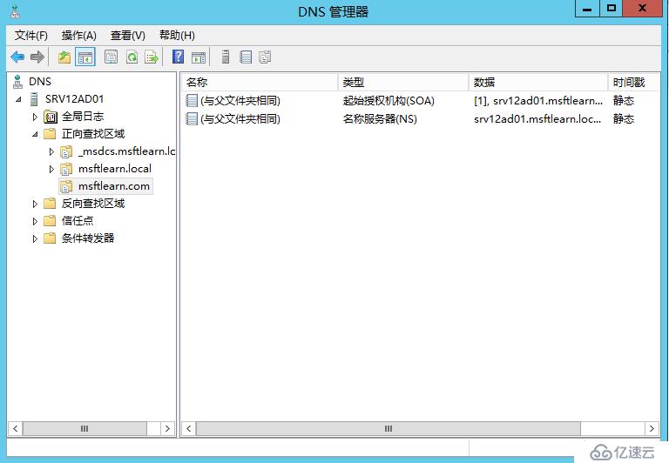
Task: Click the export list toolbar icon
Action: 152,57
